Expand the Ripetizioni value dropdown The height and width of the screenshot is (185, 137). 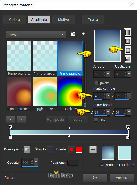point(129,74)
